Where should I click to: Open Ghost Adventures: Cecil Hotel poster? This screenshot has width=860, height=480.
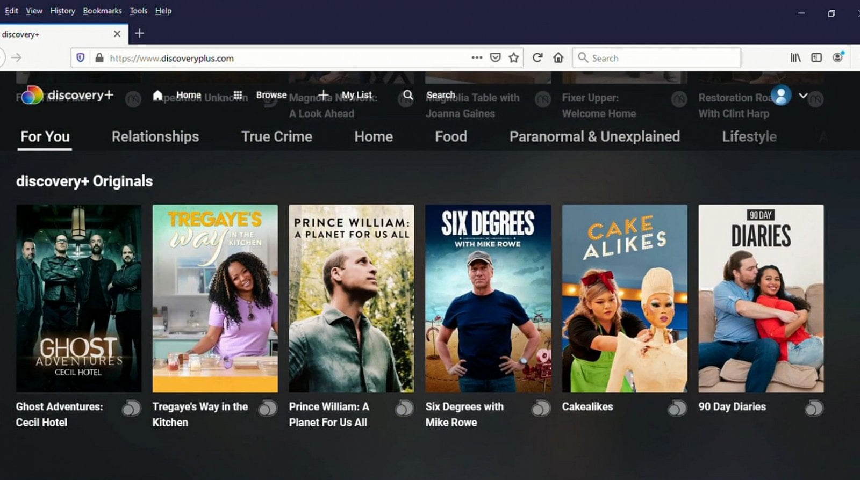[78, 299]
